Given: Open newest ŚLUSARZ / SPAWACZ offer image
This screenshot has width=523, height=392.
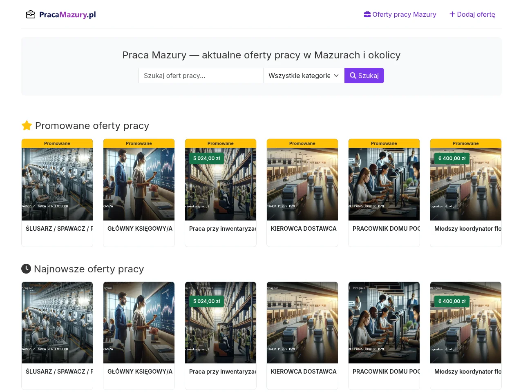Looking at the screenshot, I should pyautogui.click(x=57, y=323).
